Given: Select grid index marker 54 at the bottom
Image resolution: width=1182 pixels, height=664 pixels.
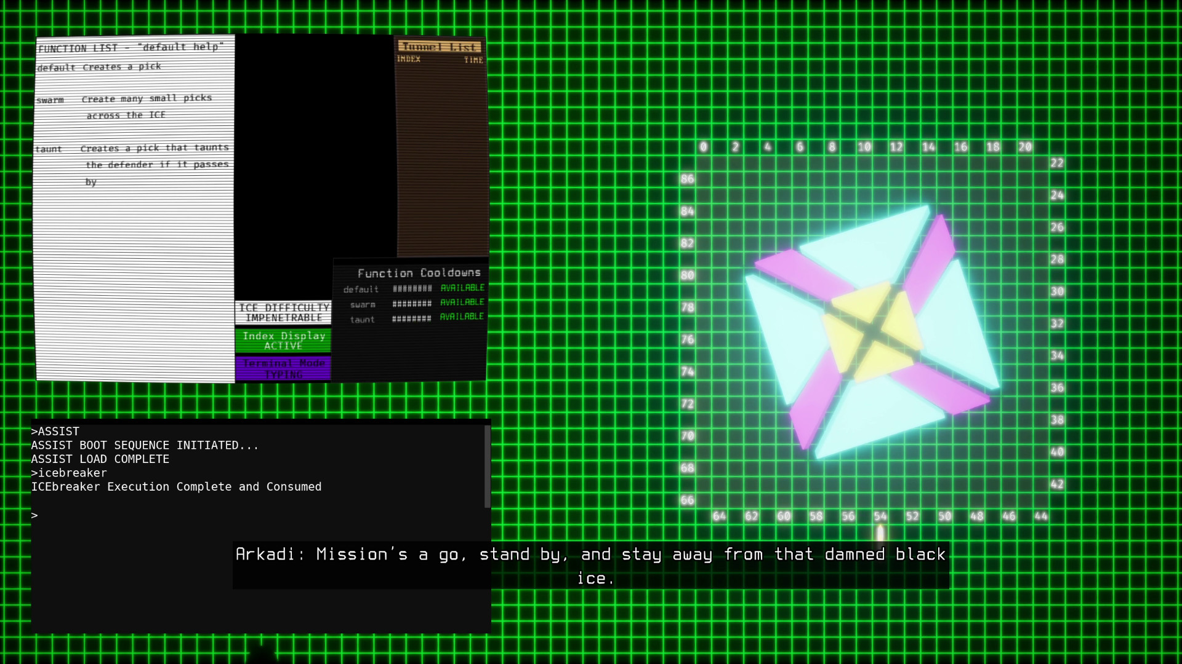Looking at the screenshot, I should pyautogui.click(x=880, y=516).
